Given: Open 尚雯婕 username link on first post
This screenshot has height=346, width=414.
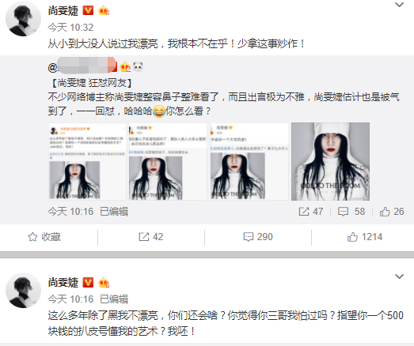Looking at the screenshot, I should coord(63,11).
